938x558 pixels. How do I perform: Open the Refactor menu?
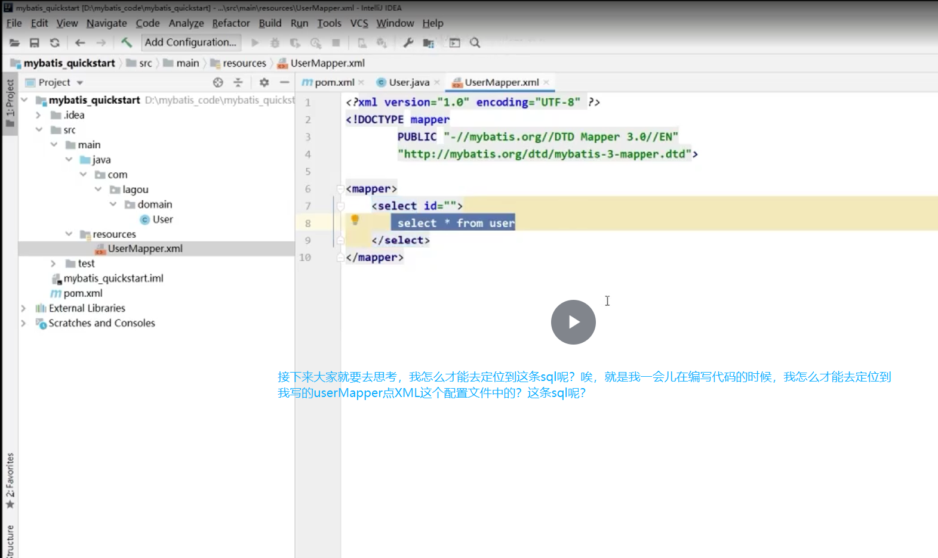click(x=230, y=23)
